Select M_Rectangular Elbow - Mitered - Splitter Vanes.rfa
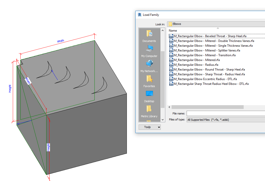Screen dimensions: 265x181 point(207,50)
